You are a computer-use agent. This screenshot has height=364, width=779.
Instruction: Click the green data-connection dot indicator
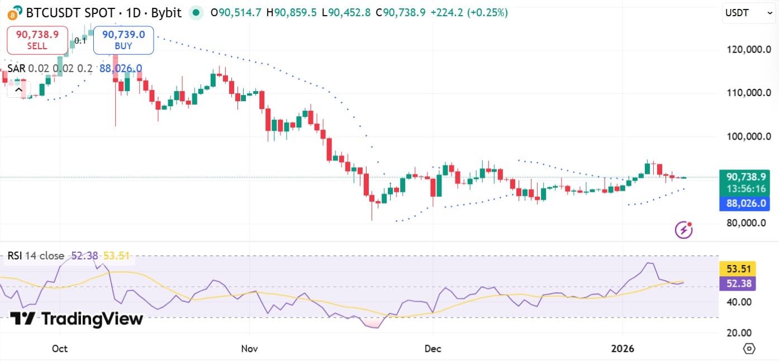coord(196,12)
